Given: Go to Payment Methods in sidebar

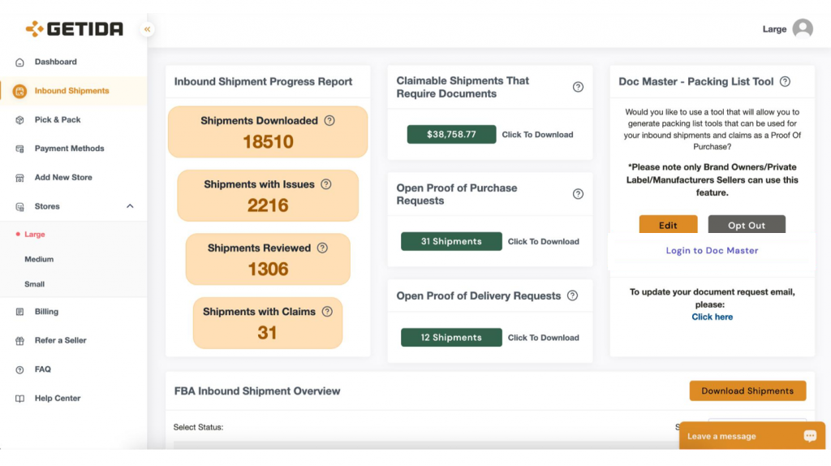Looking at the screenshot, I should coord(70,149).
